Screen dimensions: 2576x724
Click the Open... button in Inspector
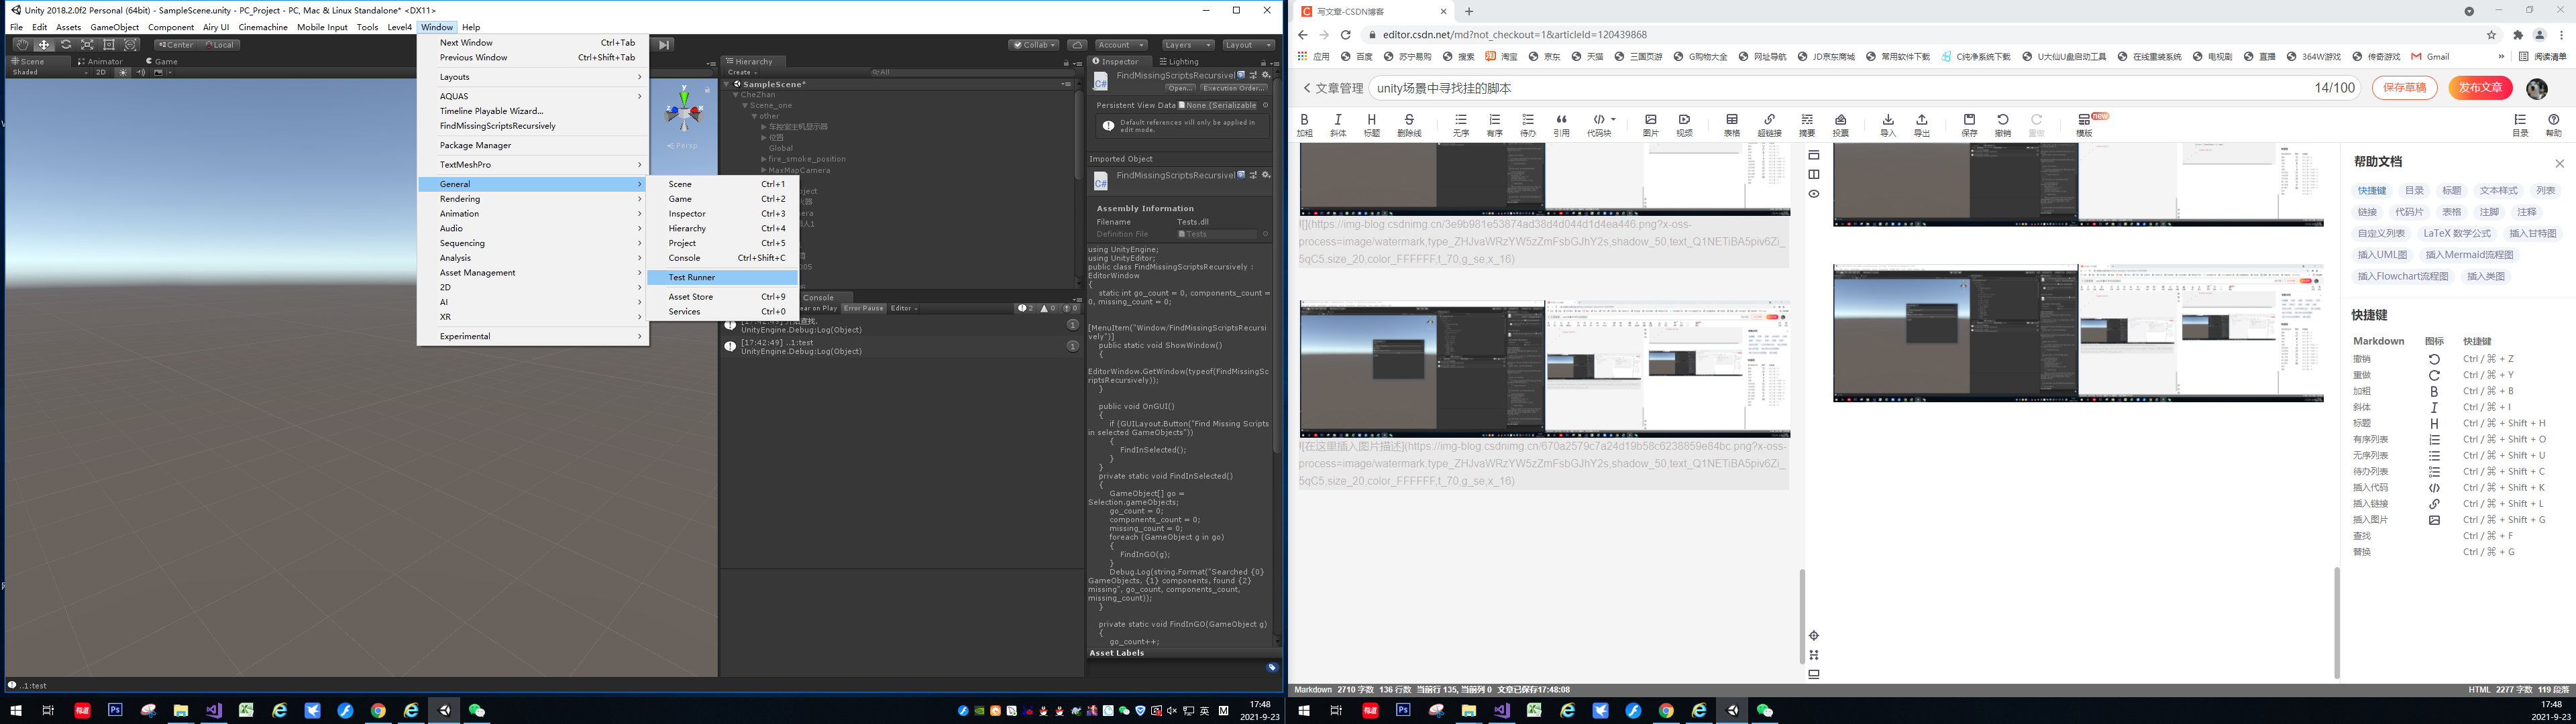coord(1180,88)
